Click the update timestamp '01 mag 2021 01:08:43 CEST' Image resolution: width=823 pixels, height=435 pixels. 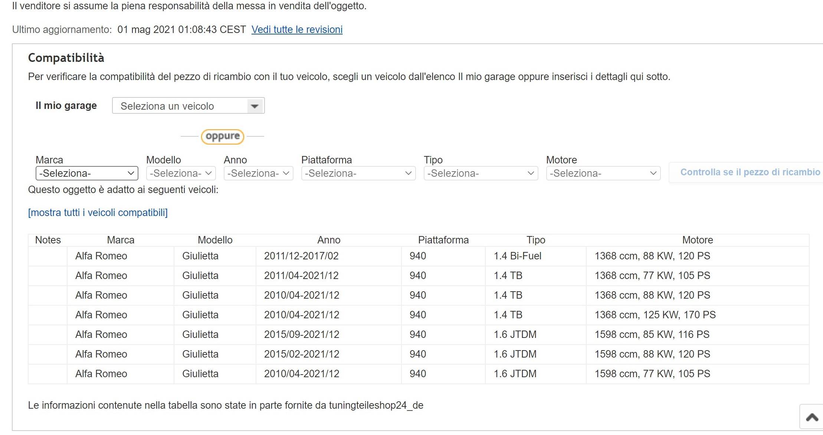(x=181, y=30)
